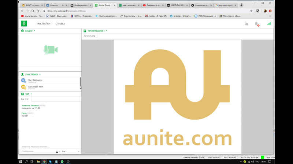This screenshot has width=293, height=164.
Task: Reload the page in Chrome
Action: (33, 11)
